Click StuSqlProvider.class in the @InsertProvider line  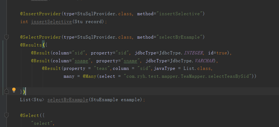(x=105, y=14)
